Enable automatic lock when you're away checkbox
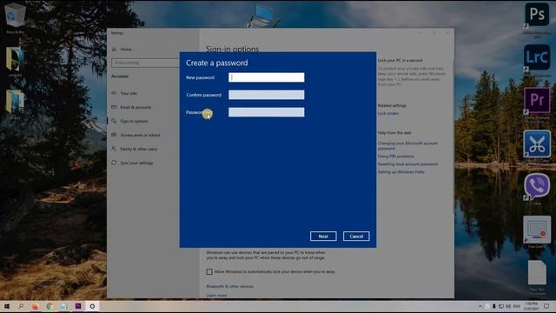 209,272
